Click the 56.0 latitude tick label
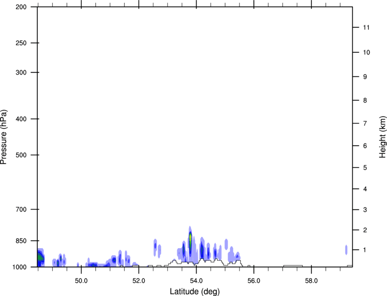 [254, 281]
